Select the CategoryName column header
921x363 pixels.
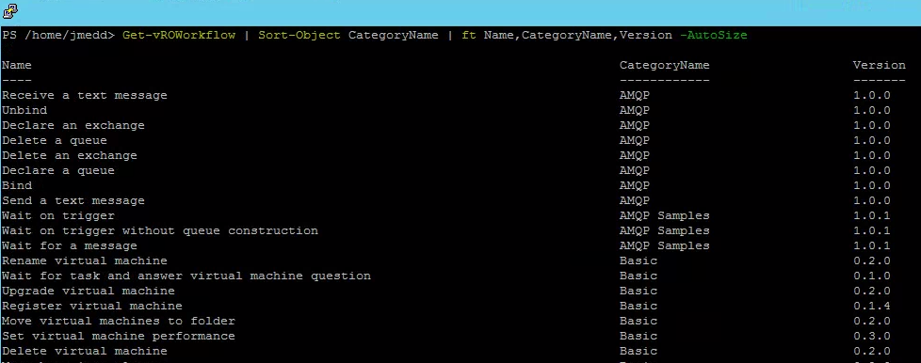(x=664, y=66)
